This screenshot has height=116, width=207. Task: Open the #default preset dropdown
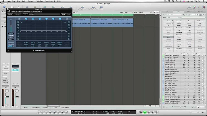point(44,14)
